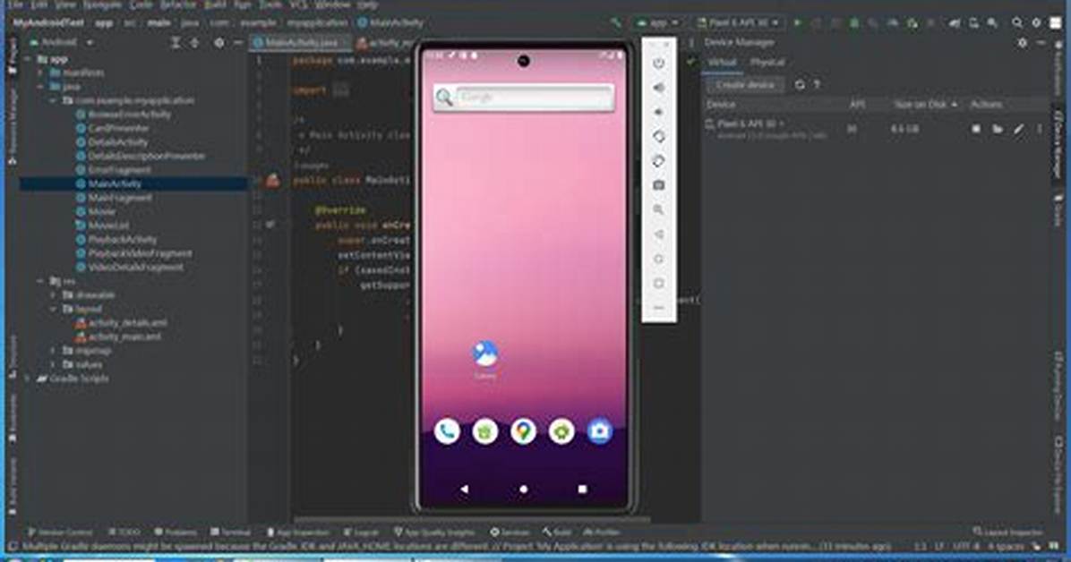Viewport: 1071px width, 562px height.
Task: Collapse the app module tree node
Action: [27, 59]
